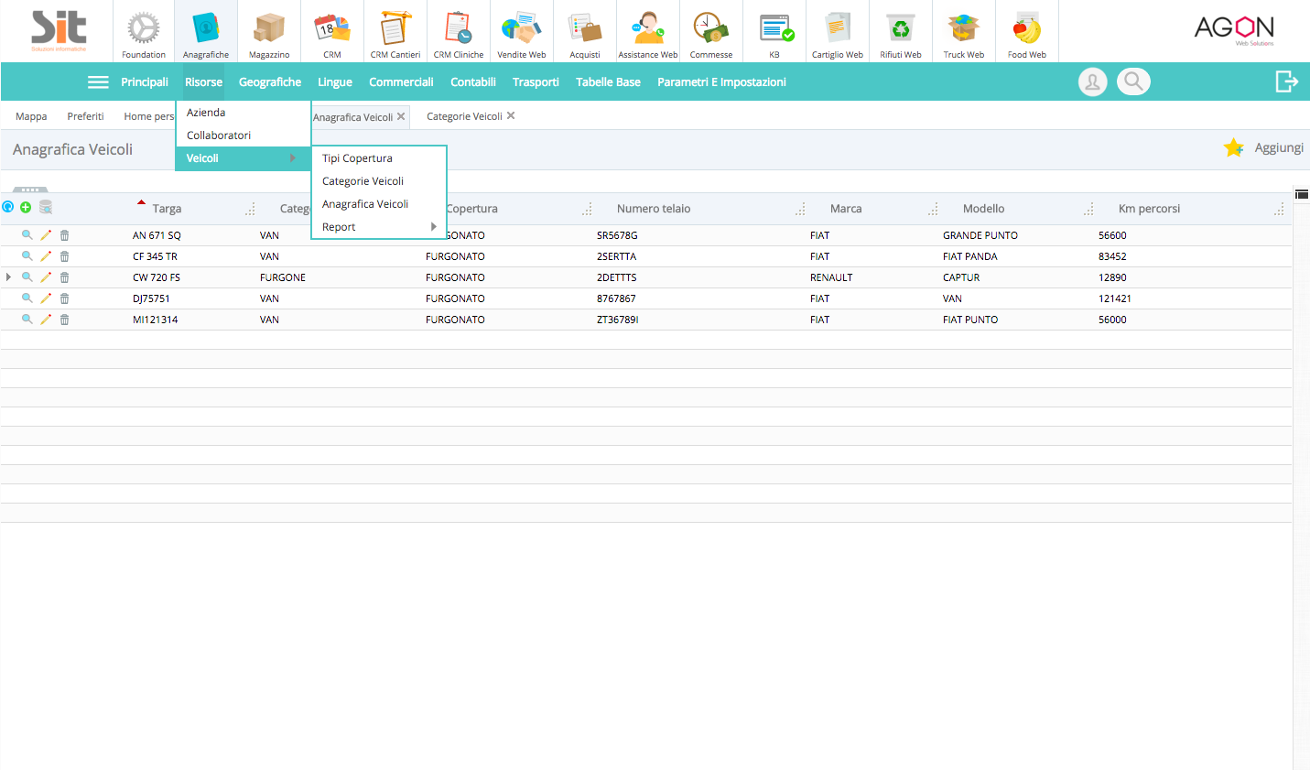Open the Trasporti menu
The height and width of the screenshot is (770, 1310).
click(536, 82)
